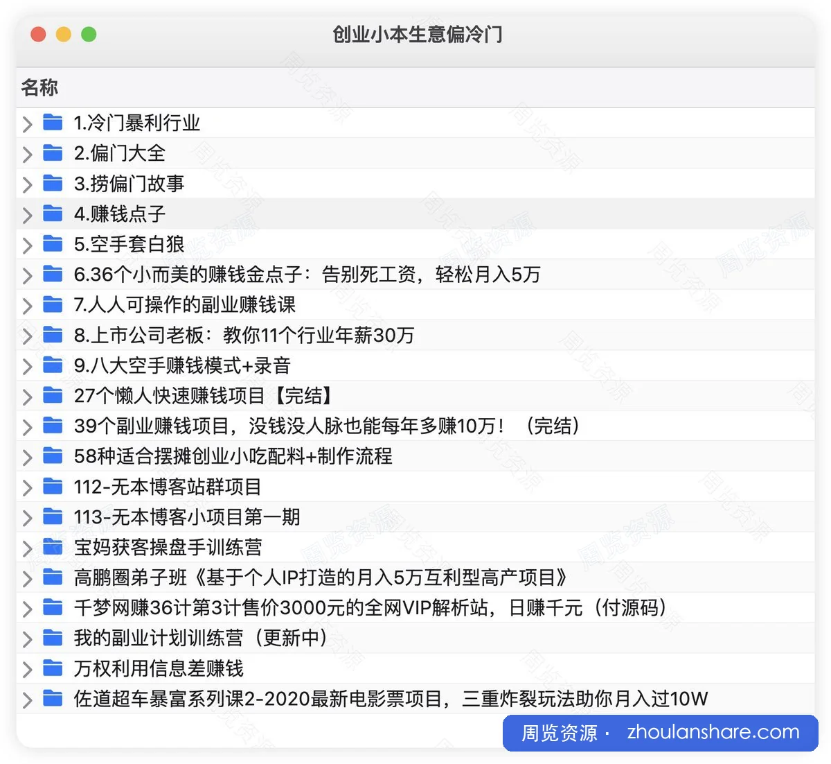Screen dimensions: 831x764
Task: Click the folder icon beside 3.捞偏门故事
Action: click(x=53, y=183)
